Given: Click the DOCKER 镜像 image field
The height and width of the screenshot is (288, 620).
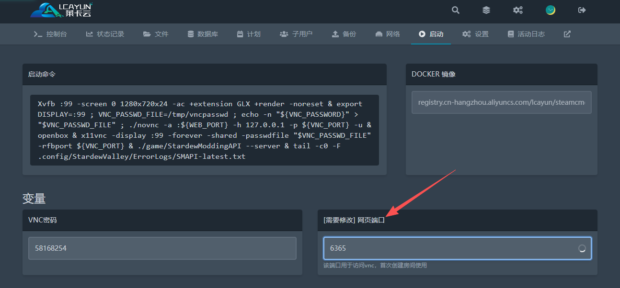Looking at the screenshot, I should point(501,102).
